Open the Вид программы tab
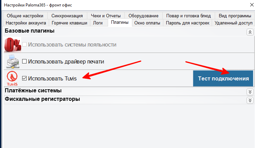This screenshot has width=255, height=148. click(235, 16)
